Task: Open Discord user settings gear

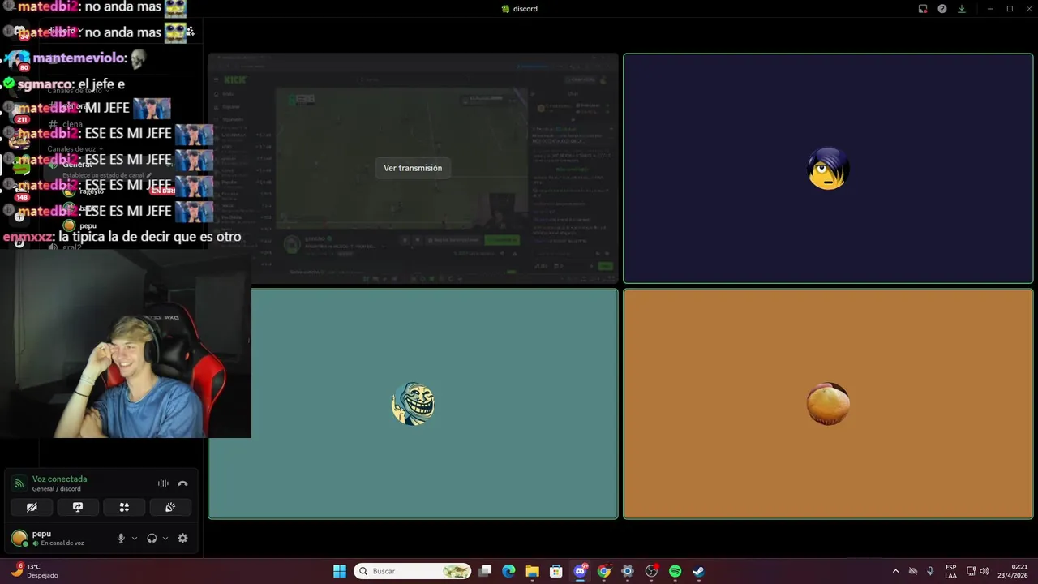Action: (x=182, y=538)
